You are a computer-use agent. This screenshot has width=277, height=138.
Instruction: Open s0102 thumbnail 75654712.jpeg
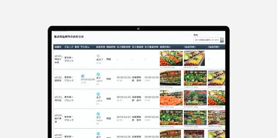(195, 78)
